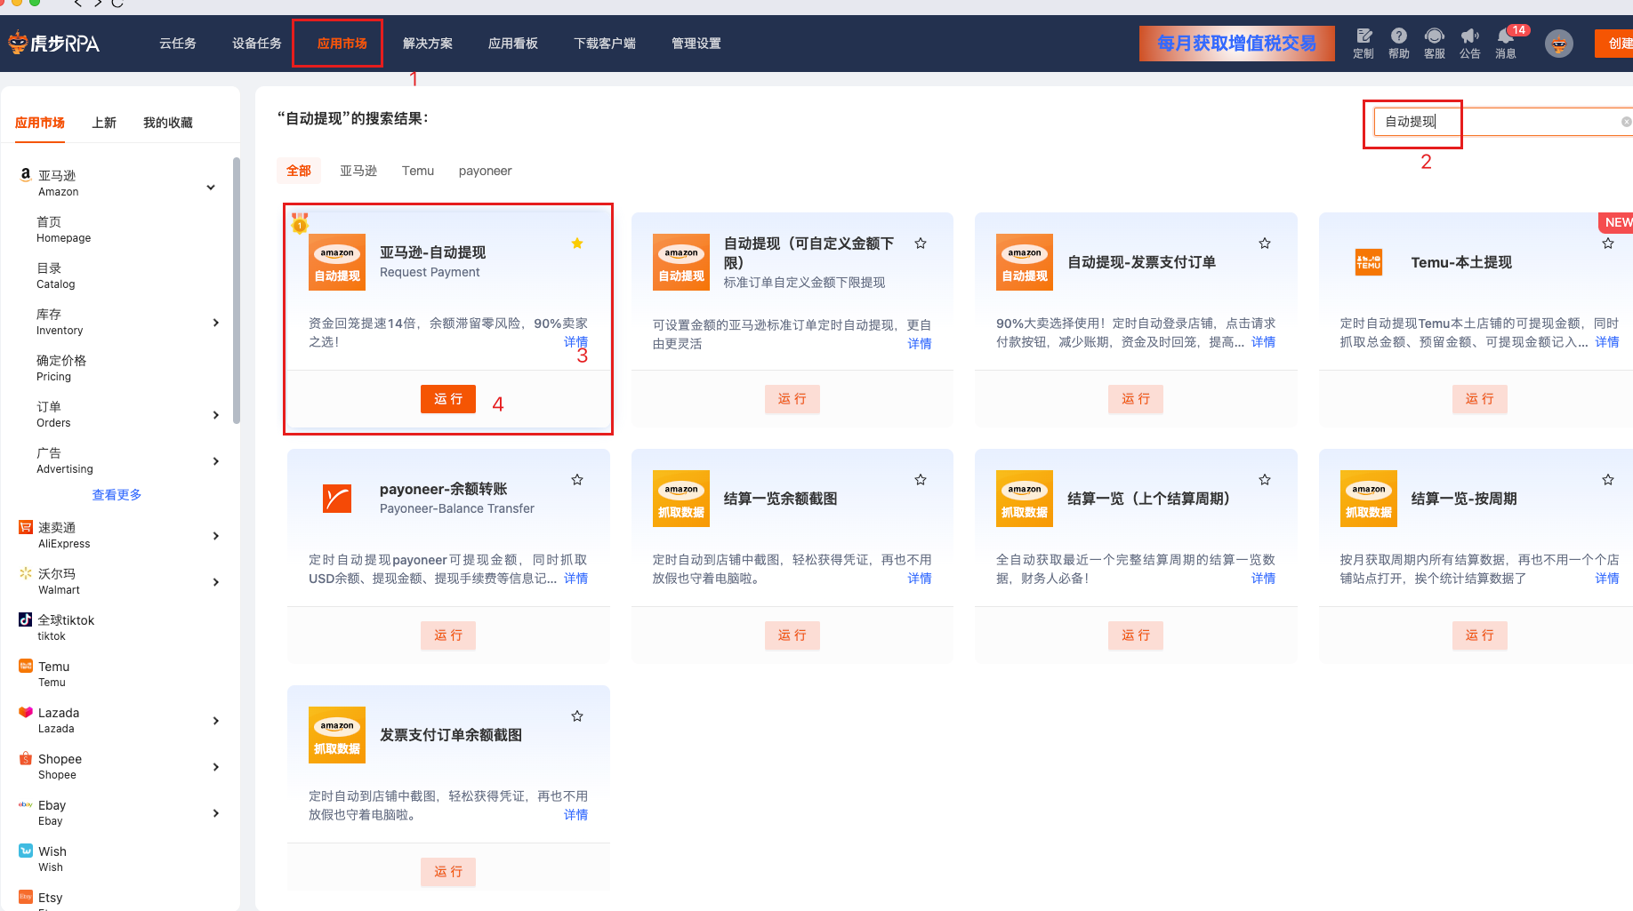
Task: Switch to the 我的收藏 sidebar tab
Action: coord(168,123)
